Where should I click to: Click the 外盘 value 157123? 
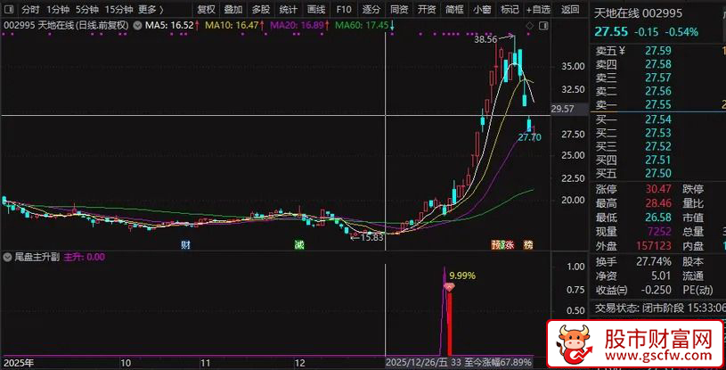(x=653, y=245)
